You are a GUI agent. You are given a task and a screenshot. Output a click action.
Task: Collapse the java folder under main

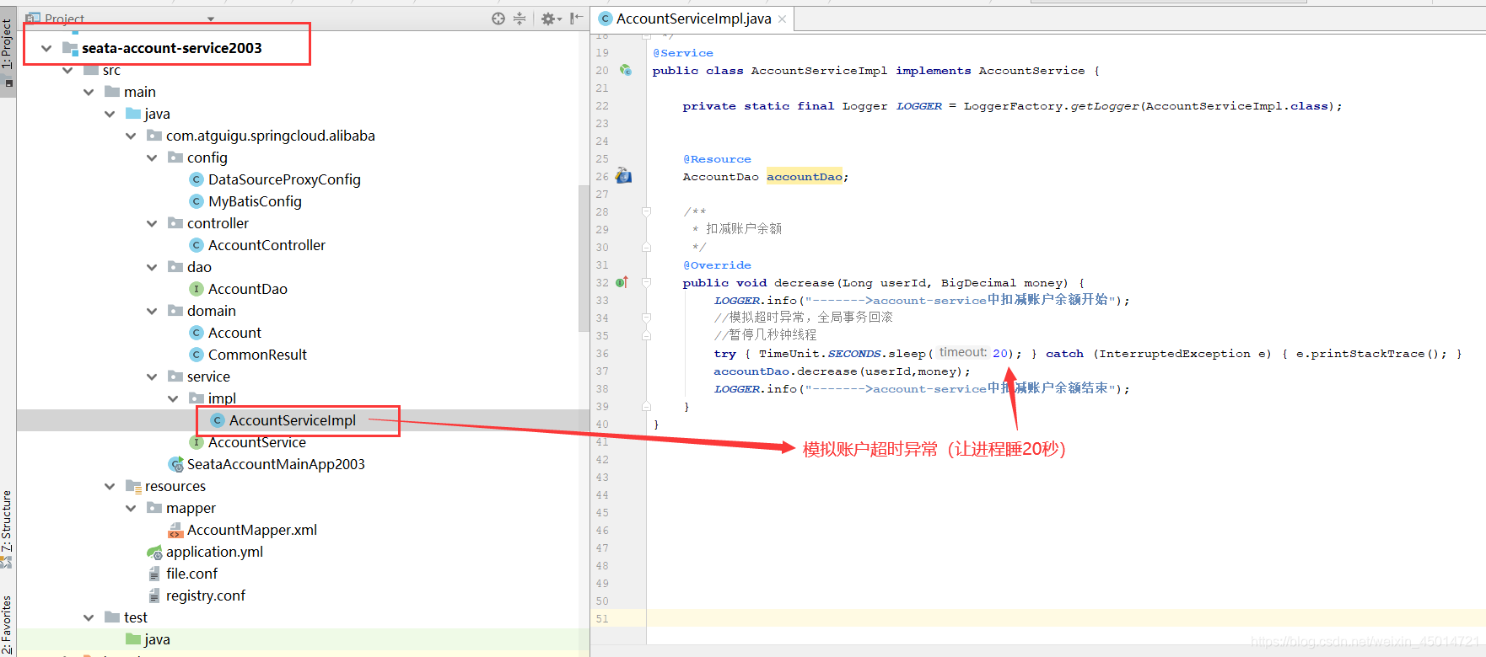(x=110, y=114)
